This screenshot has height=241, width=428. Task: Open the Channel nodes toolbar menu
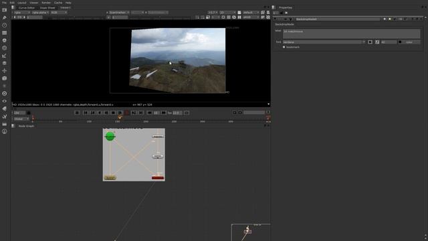[x=5, y=33]
